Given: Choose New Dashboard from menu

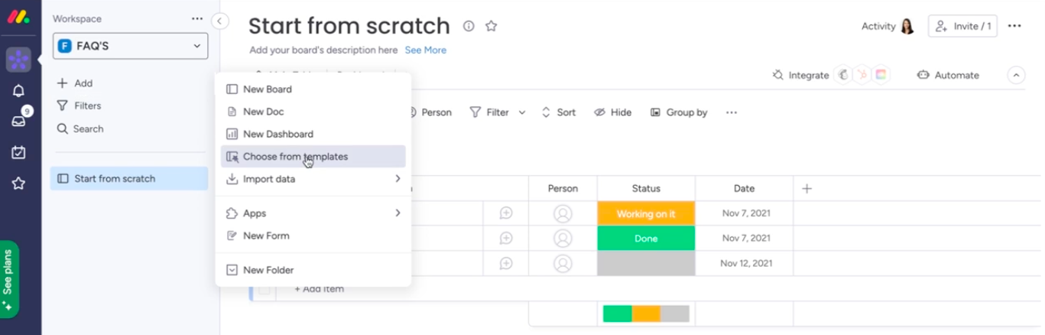Looking at the screenshot, I should pyautogui.click(x=313, y=134).
